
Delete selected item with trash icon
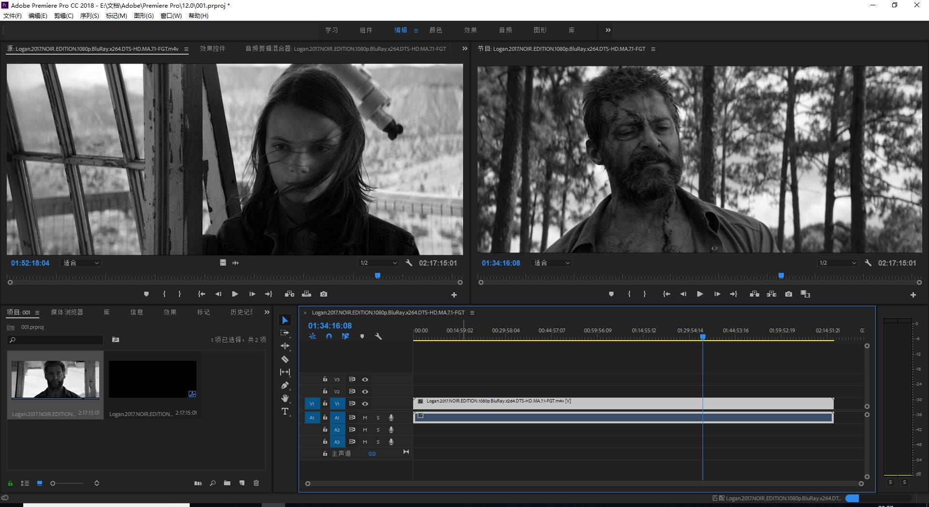[x=256, y=483]
